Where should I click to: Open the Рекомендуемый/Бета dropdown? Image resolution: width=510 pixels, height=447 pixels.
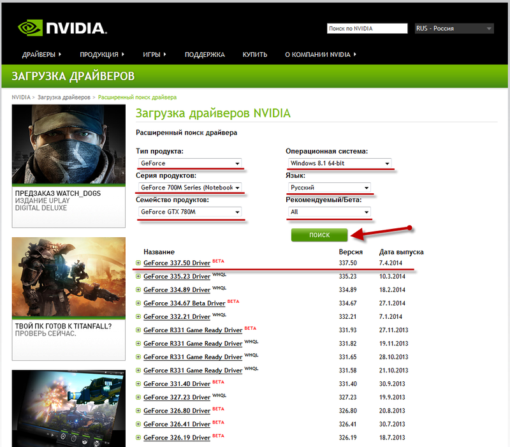[329, 212]
